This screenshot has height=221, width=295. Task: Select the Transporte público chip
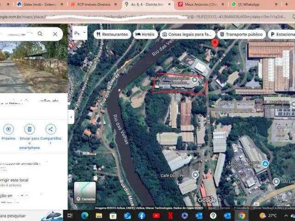click(x=242, y=35)
